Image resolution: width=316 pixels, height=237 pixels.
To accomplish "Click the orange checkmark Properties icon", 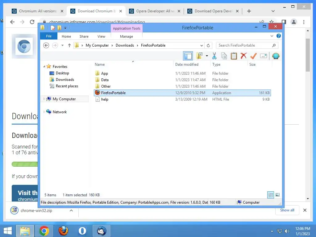I will coord(253,56).
